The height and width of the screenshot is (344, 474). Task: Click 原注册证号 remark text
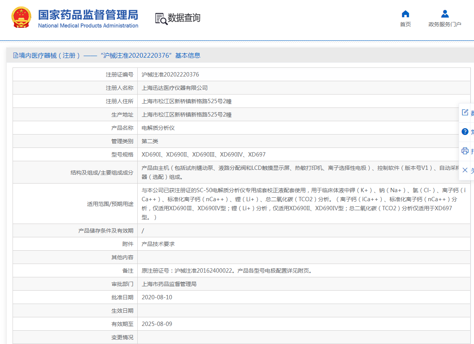228,271
